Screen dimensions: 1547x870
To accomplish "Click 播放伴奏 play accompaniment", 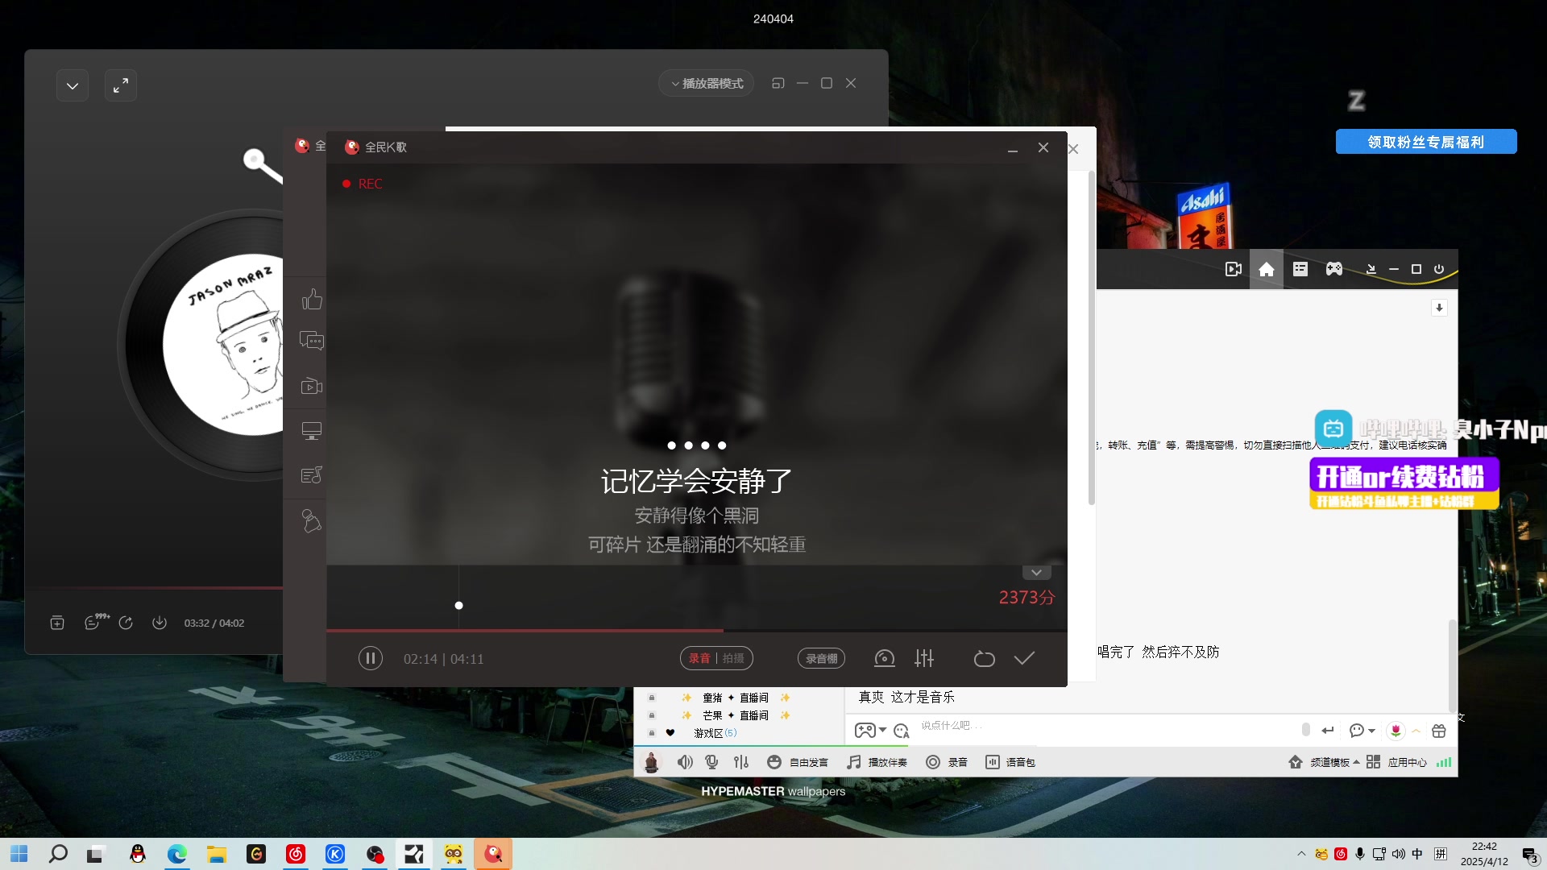I will tap(877, 762).
